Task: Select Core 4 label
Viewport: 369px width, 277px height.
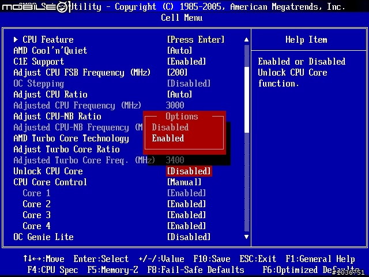Action: [x=36, y=226]
